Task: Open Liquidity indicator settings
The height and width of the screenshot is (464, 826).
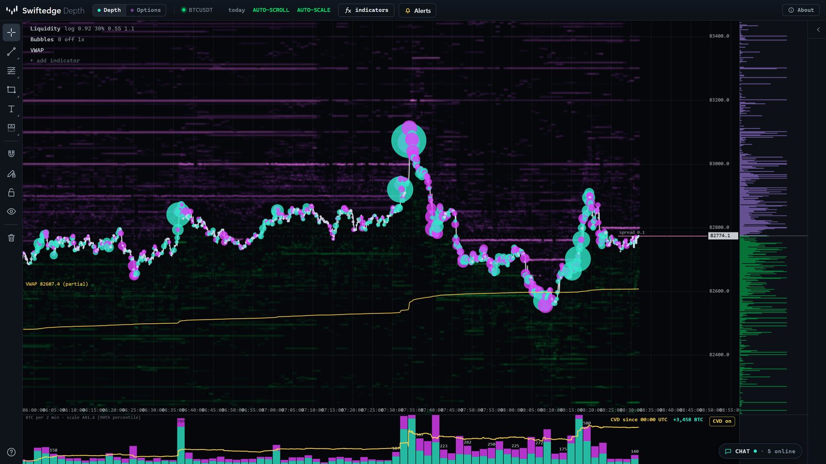Action: pyautogui.click(x=45, y=29)
